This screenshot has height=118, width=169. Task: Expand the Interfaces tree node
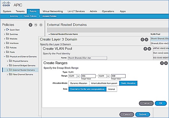(4, 43)
